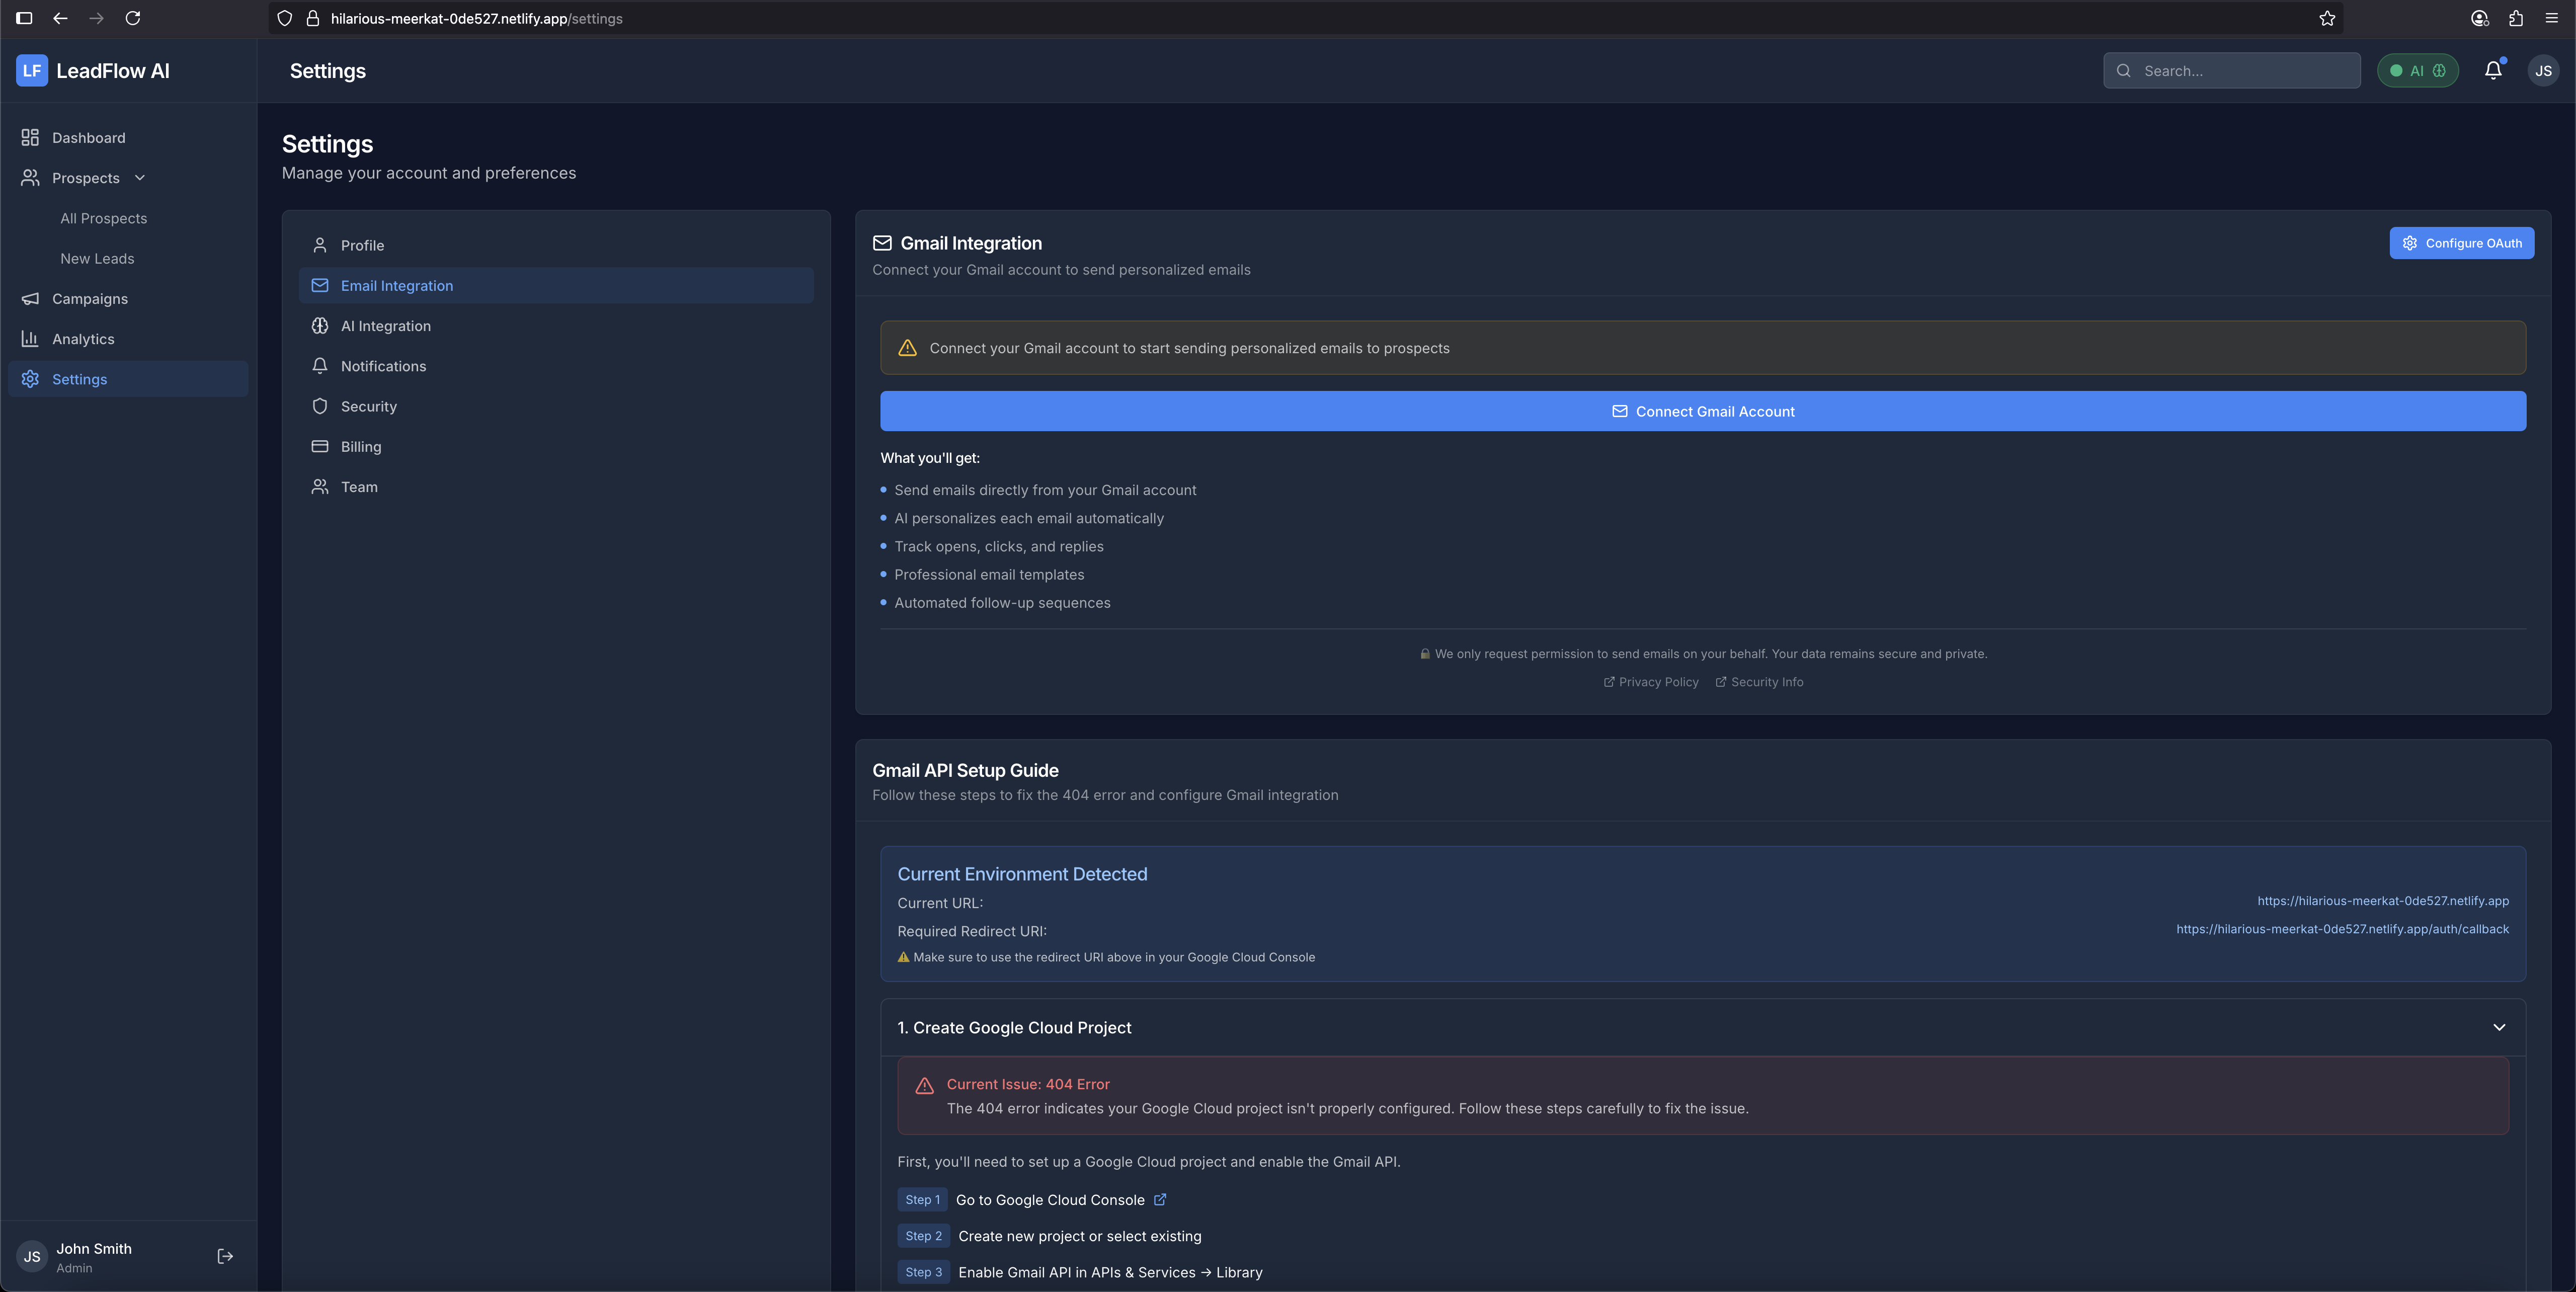Click the Configure OAuth button
This screenshot has height=1292, width=2576.
pos(2461,243)
